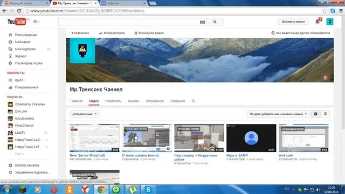Viewport: 345px width, 194px height.
Task: Click the channel search magnifier icon
Action: pos(193,101)
